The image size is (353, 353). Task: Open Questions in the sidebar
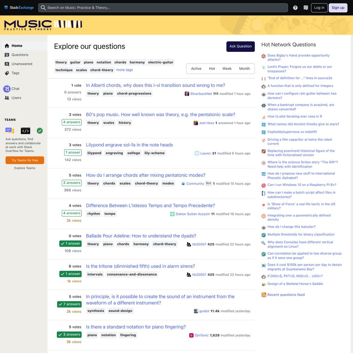(x=20, y=55)
